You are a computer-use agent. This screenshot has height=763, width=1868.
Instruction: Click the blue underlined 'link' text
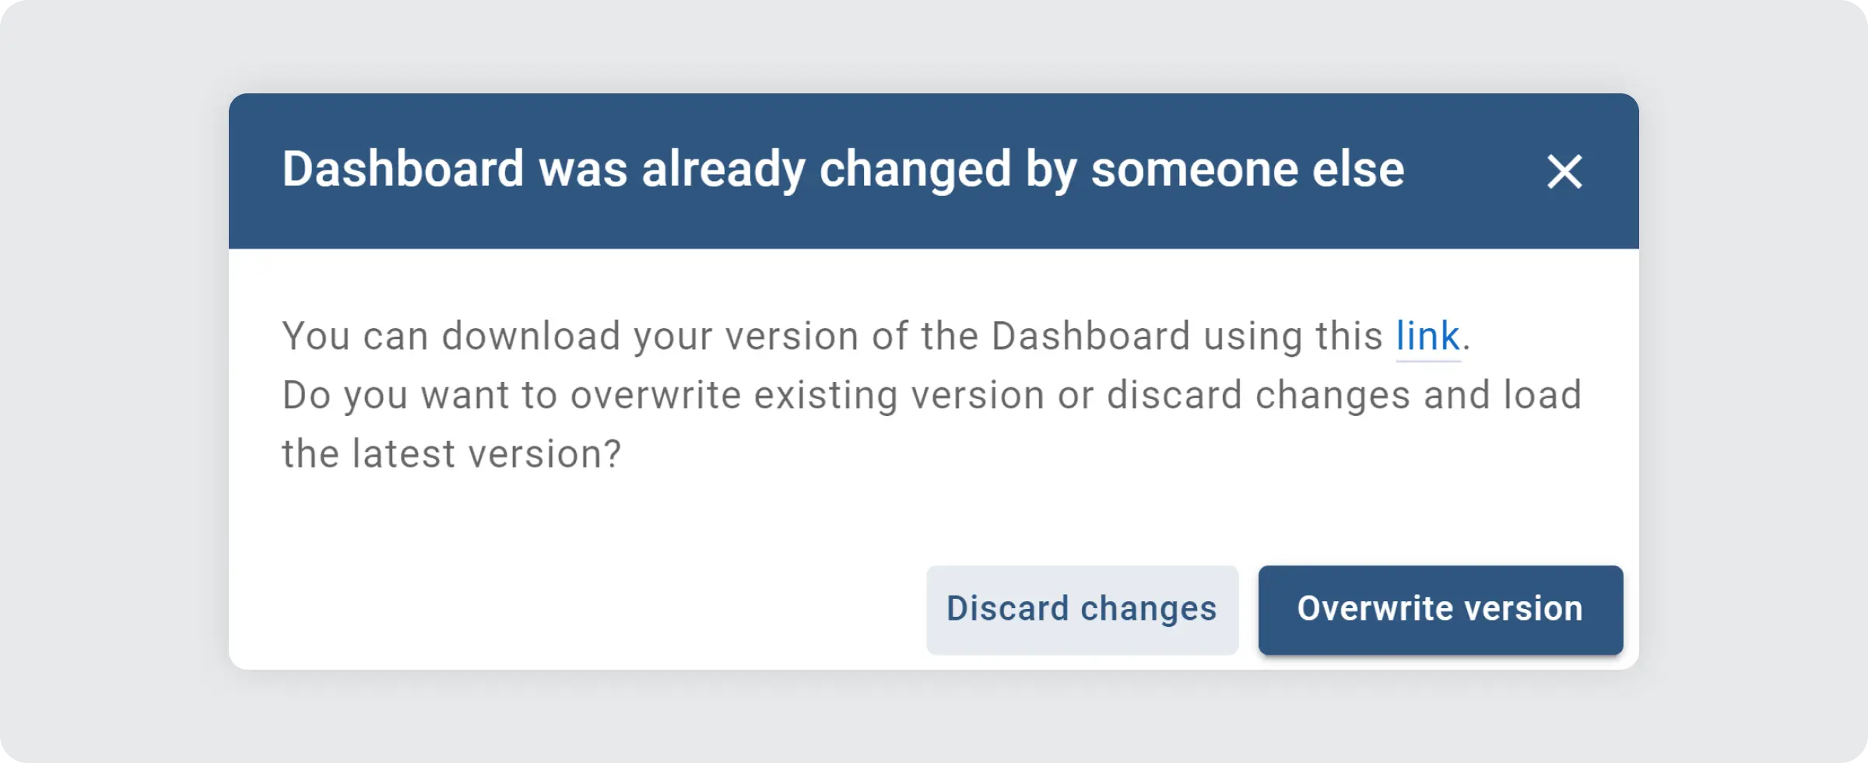point(1427,337)
